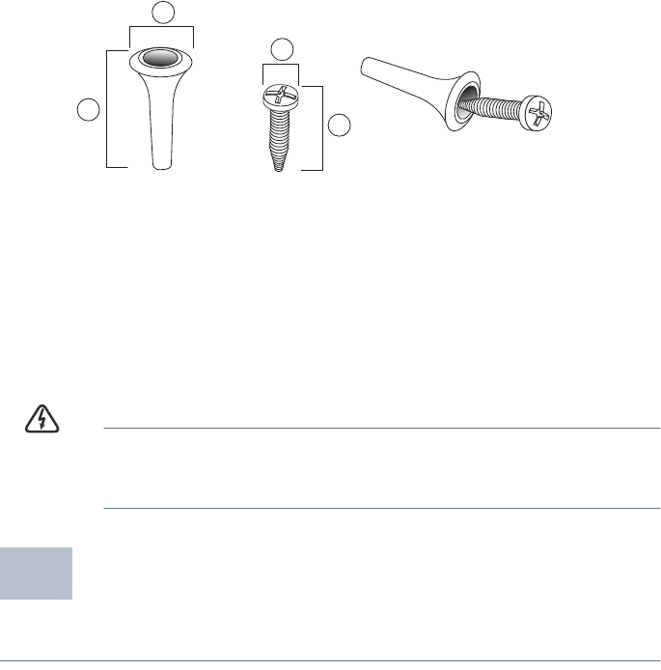The height and width of the screenshot is (670, 661).
Task: Click the lower divider line of the warning section
Action: (x=382, y=508)
